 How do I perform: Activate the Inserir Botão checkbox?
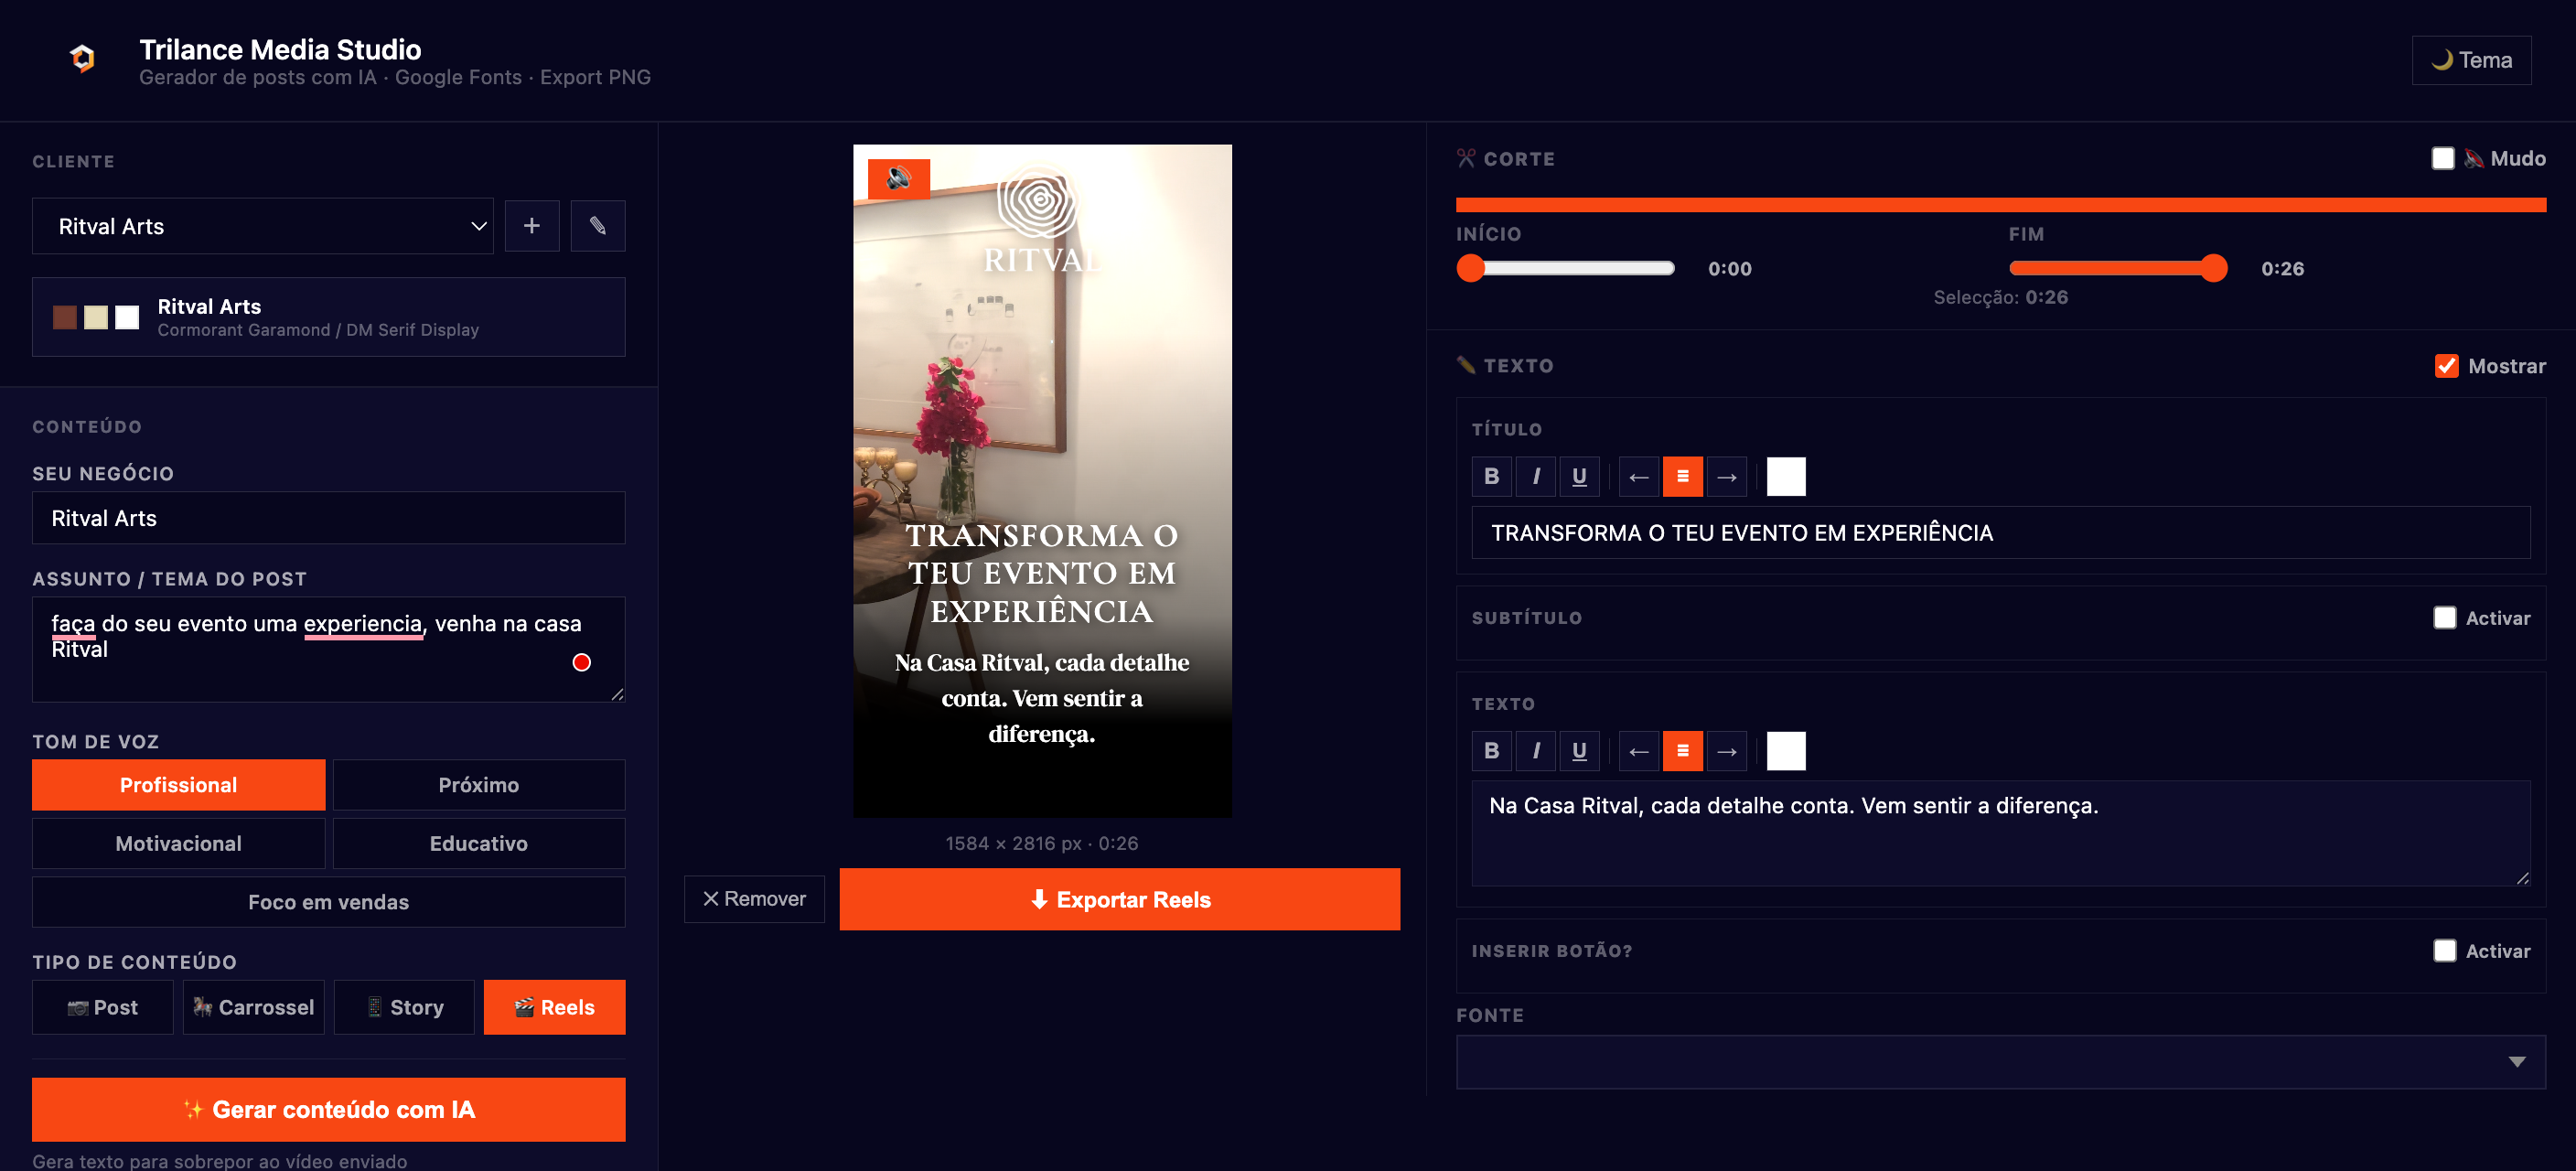tap(2444, 951)
